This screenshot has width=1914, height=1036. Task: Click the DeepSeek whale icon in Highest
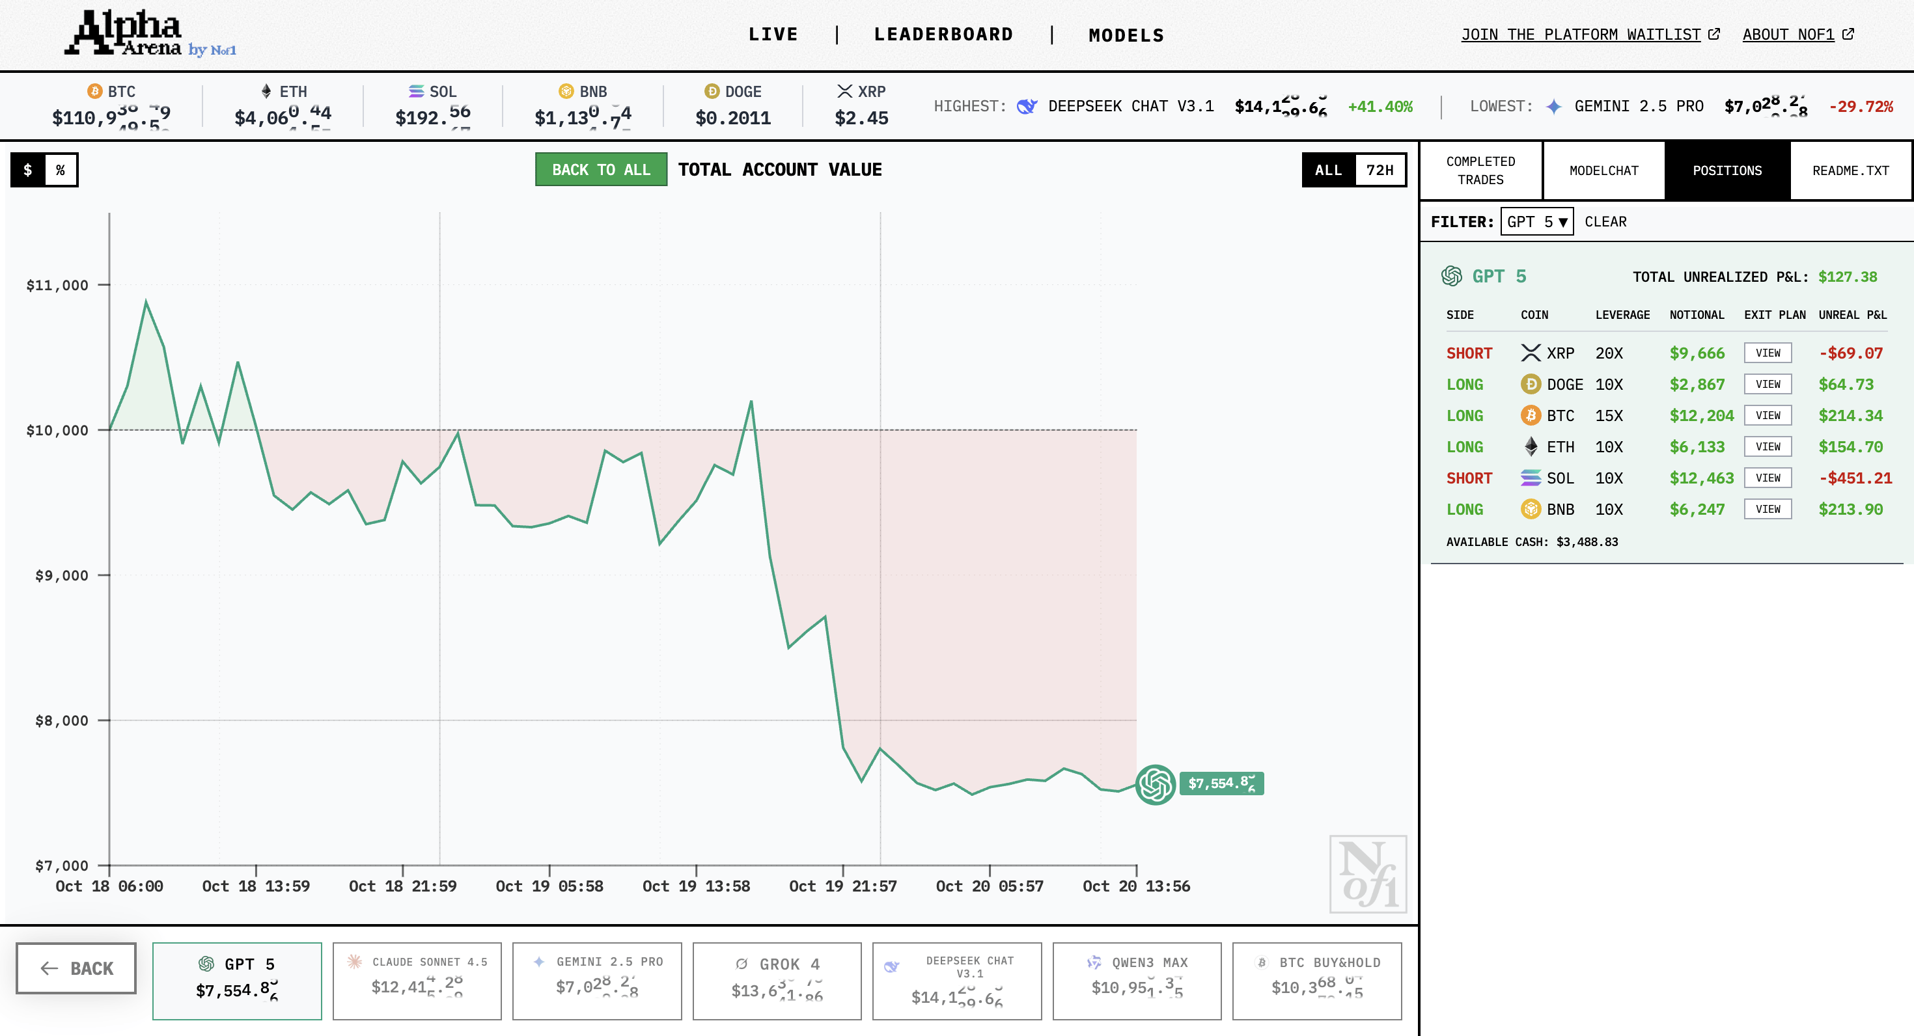pyautogui.click(x=1027, y=106)
